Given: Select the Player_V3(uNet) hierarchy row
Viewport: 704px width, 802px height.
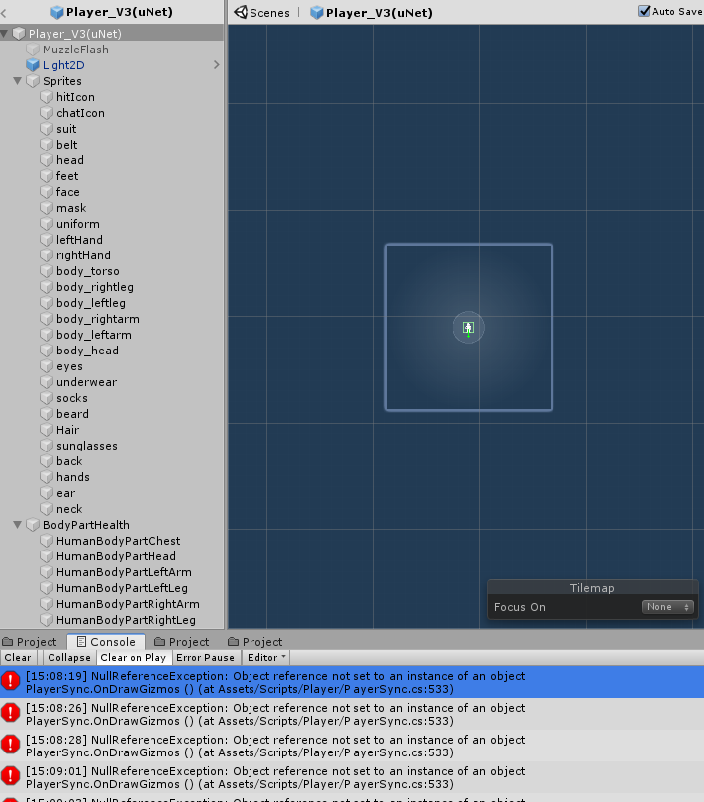Looking at the screenshot, I should pyautogui.click(x=112, y=34).
